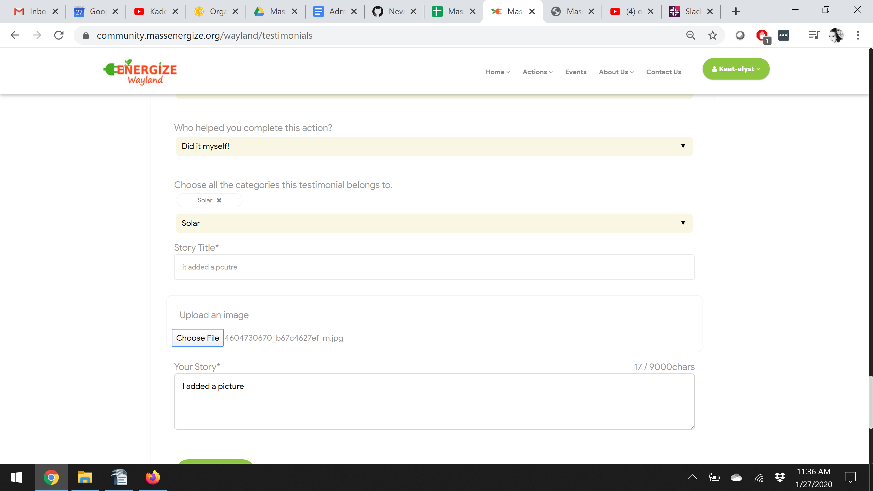Image resolution: width=873 pixels, height=491 pixels.
Task: Click the Windows Start button
Action: (x=16, y=477)
